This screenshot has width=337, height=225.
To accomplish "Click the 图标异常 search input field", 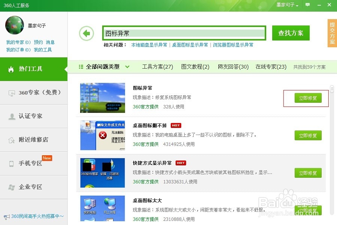I will pyautogui.click(x=184, y=33).
